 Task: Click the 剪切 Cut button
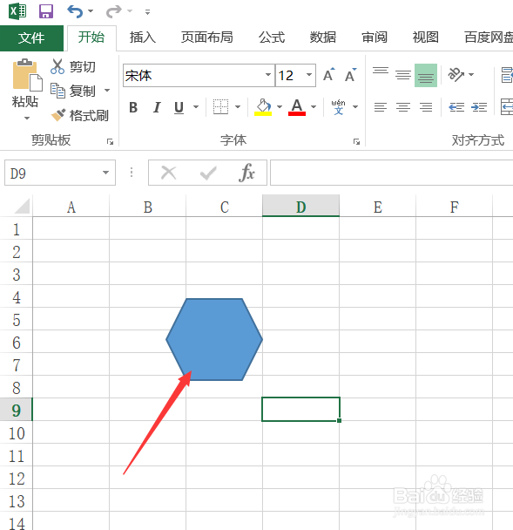(73, 66)
